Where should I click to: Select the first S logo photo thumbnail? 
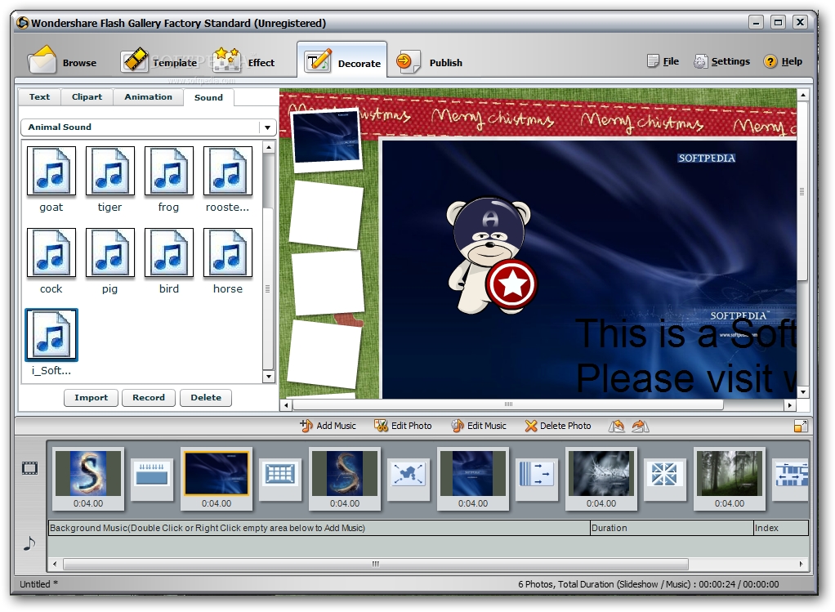88,478
